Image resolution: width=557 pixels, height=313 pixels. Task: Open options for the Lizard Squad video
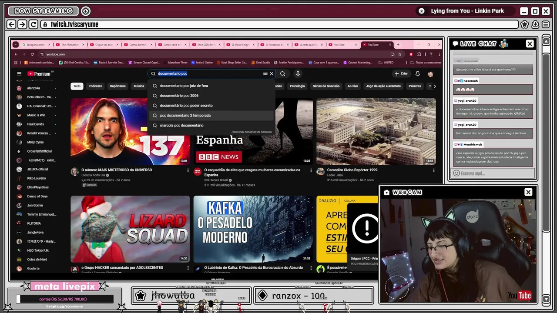click(x=188, y=268)
